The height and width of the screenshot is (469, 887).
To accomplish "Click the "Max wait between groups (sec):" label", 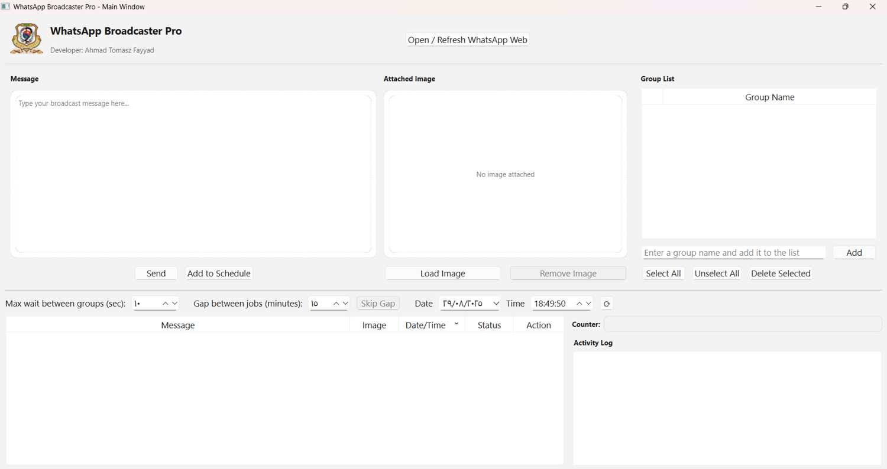I will point(66,304).
